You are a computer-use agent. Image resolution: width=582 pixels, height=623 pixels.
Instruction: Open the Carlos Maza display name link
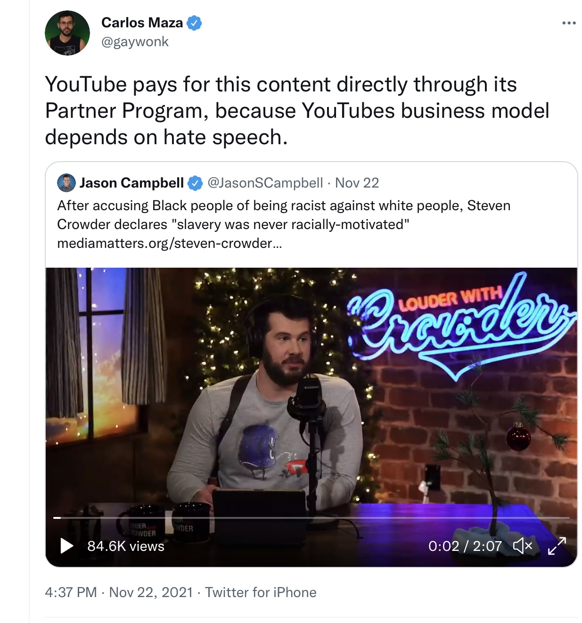tap(142, 23)
